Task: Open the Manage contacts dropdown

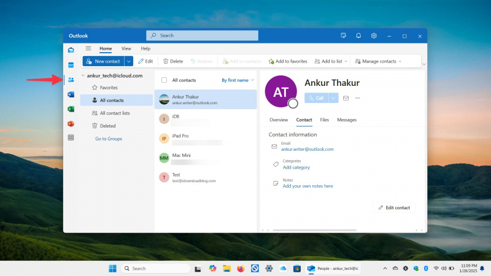Action: pos(378,61)
